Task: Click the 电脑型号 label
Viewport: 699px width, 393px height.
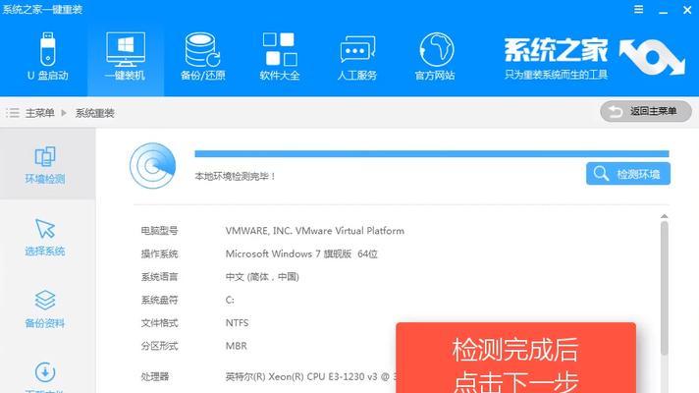Action: (x=159, y=231)
